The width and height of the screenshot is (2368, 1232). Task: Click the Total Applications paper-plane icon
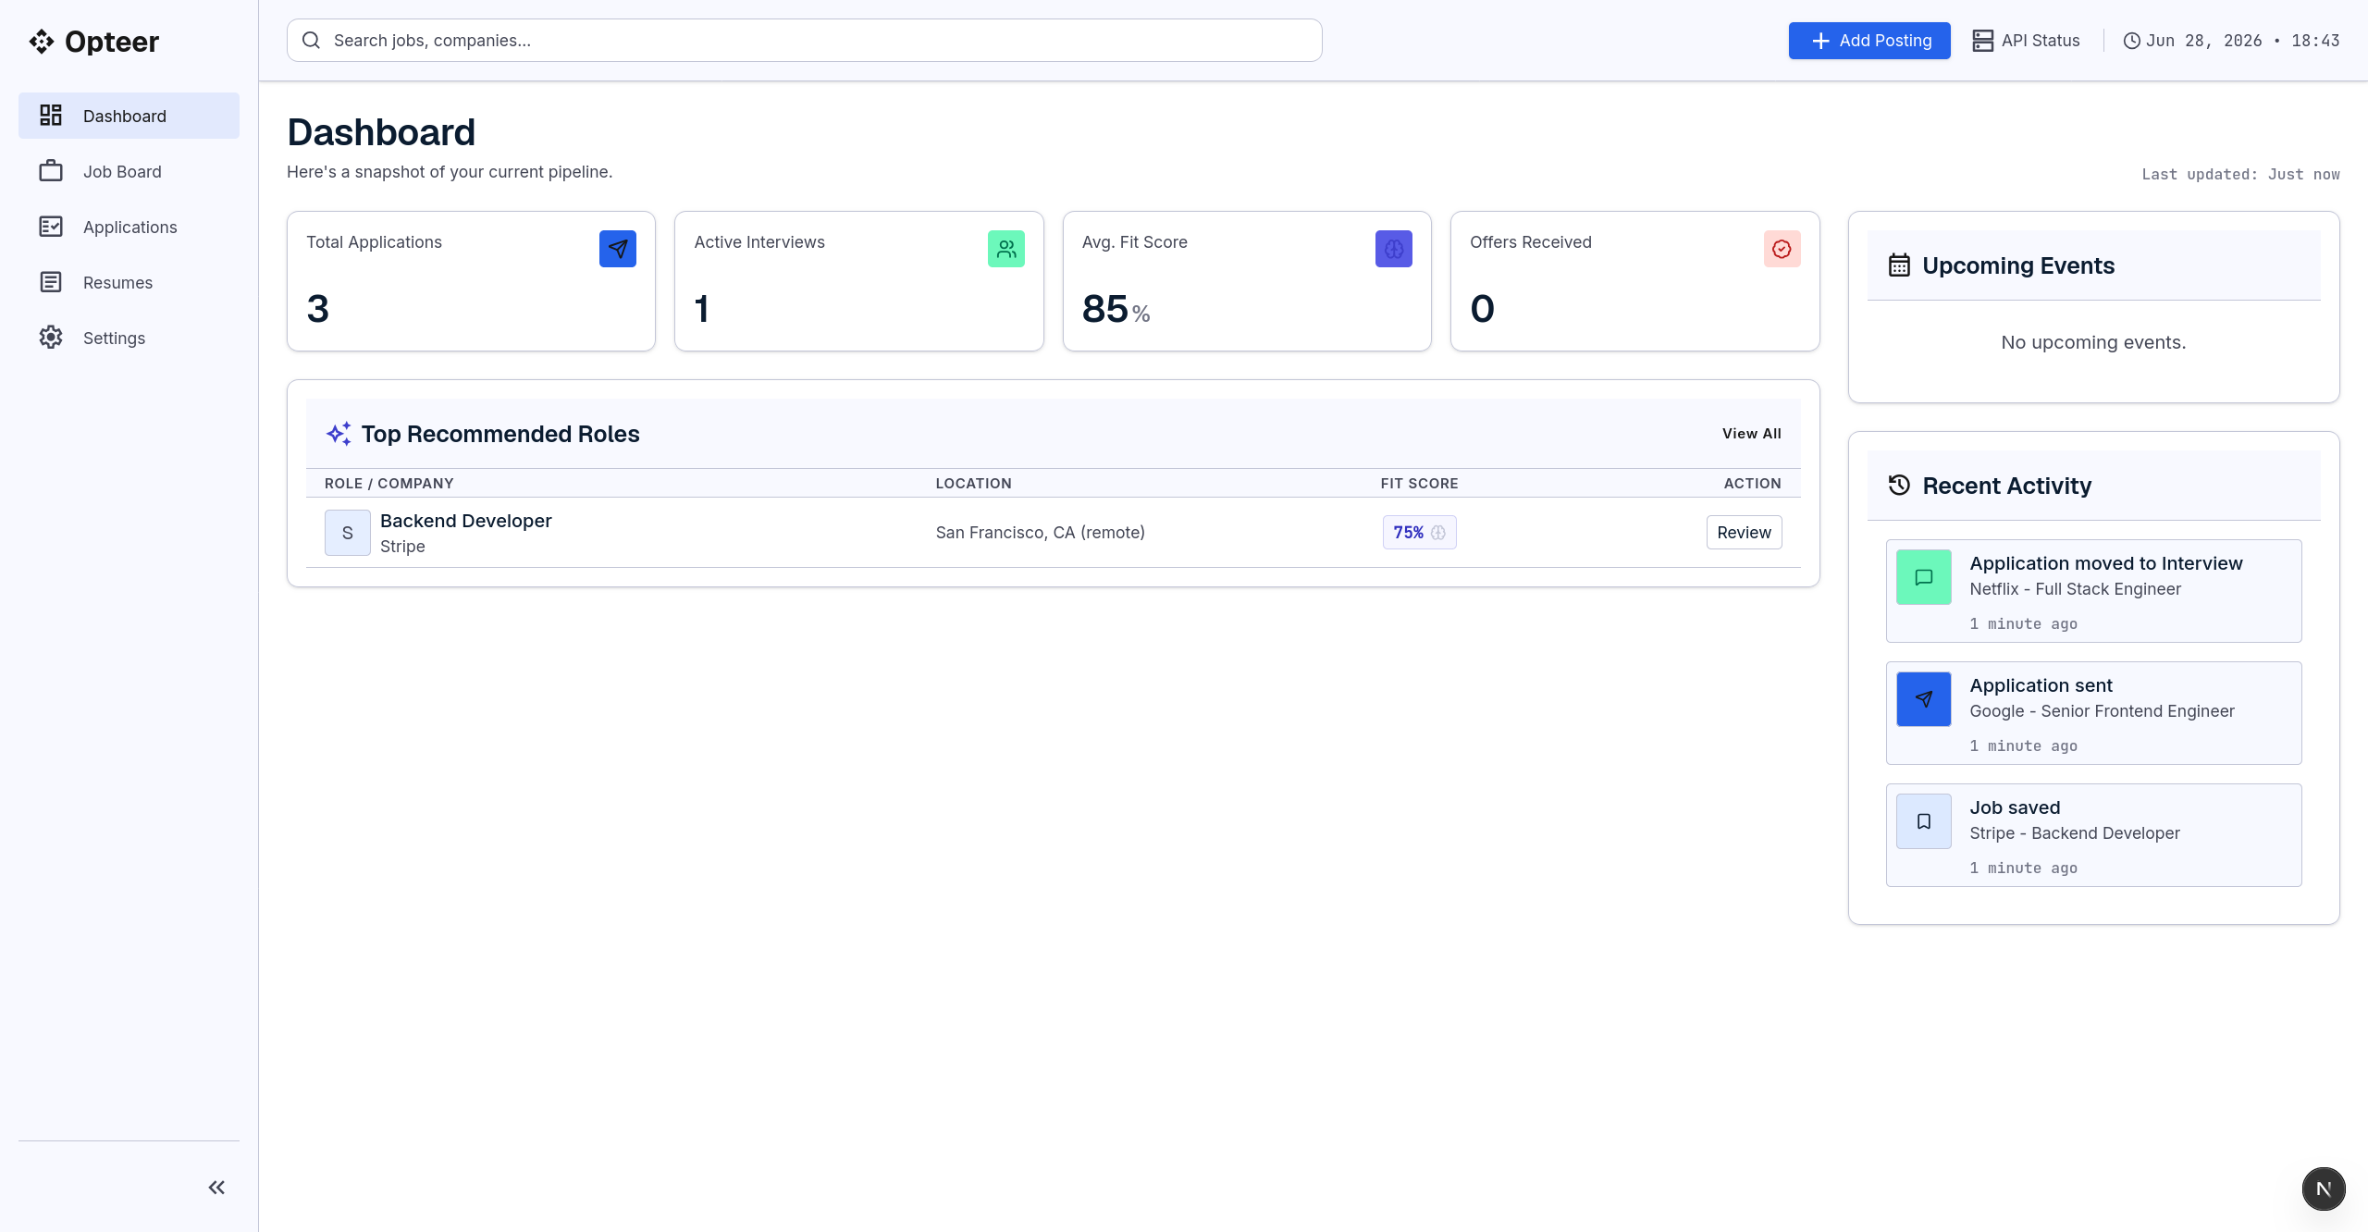coord(618,249)
